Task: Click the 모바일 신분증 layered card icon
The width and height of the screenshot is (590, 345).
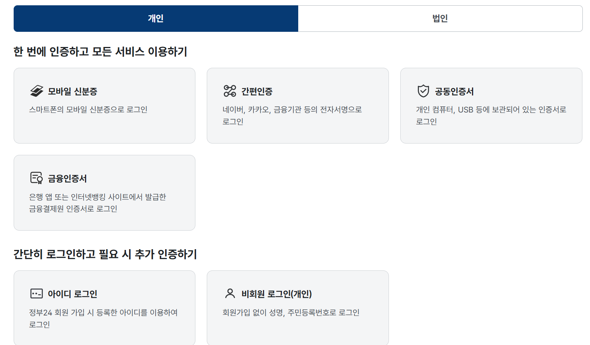Action: point(37,91)
